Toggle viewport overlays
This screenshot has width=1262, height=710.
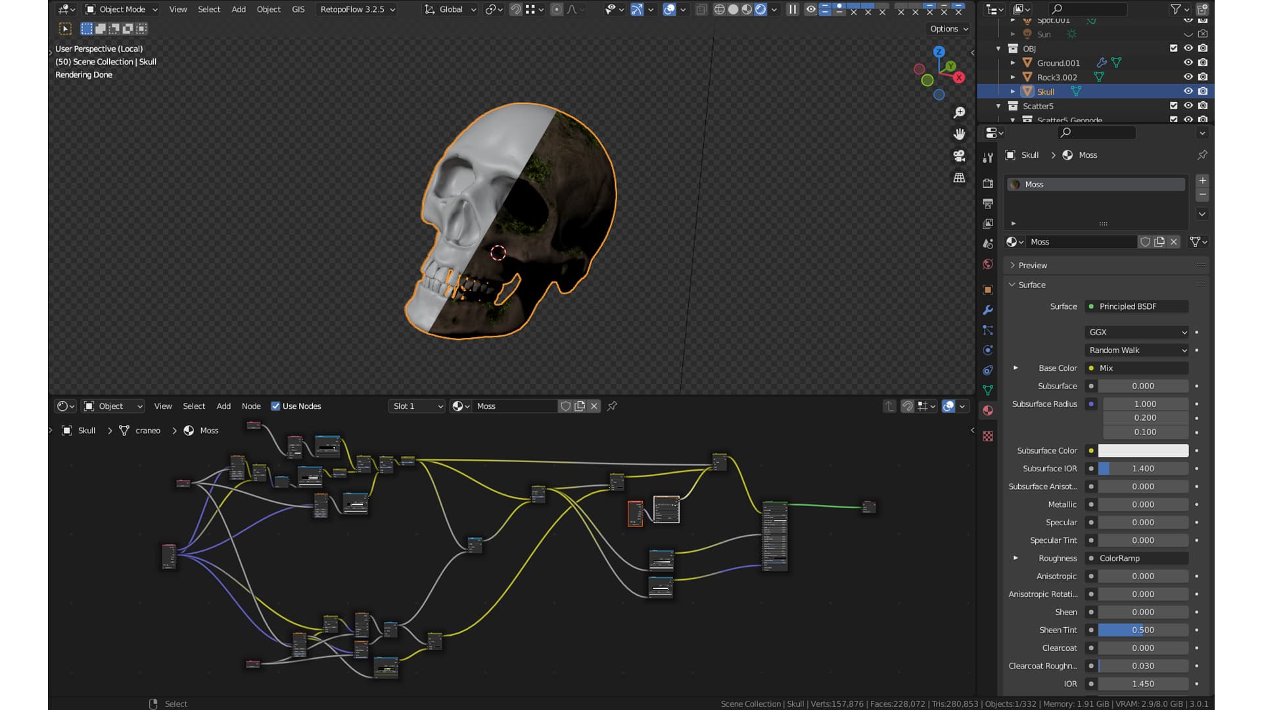pos(669,9)
